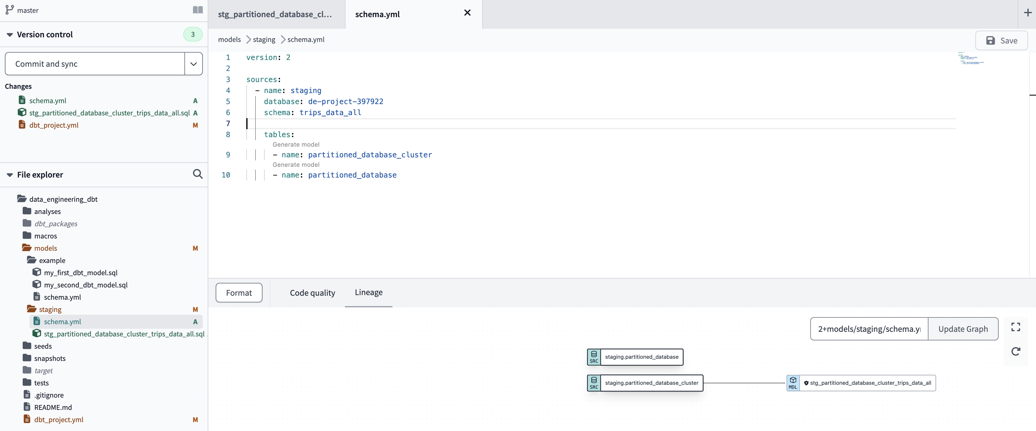The width and height of the screenshot is (1036, 431).
Task: Collapse the staging folder in the file tree
Action: 32,309
